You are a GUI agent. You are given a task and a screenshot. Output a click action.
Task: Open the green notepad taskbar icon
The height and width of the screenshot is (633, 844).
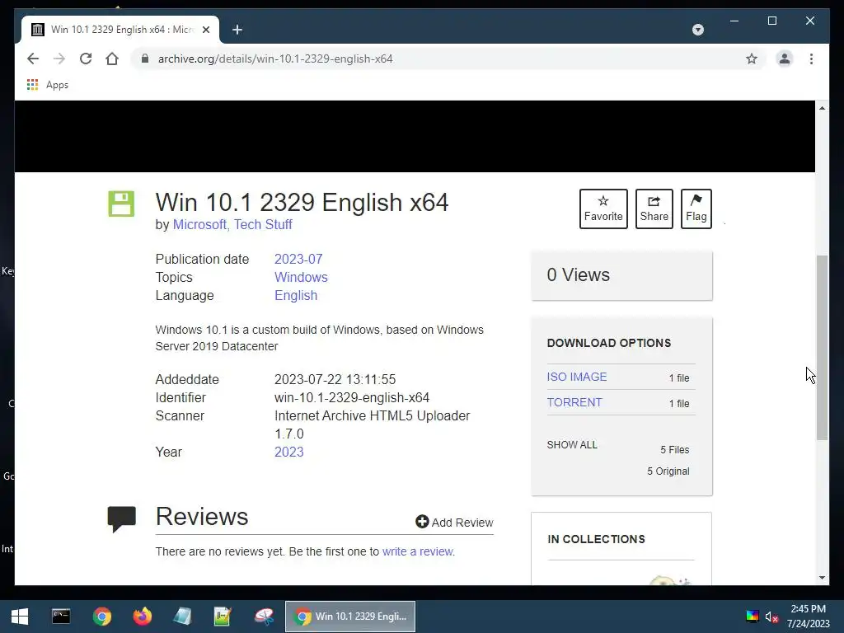pyautogui.click(x=223, y=617)
